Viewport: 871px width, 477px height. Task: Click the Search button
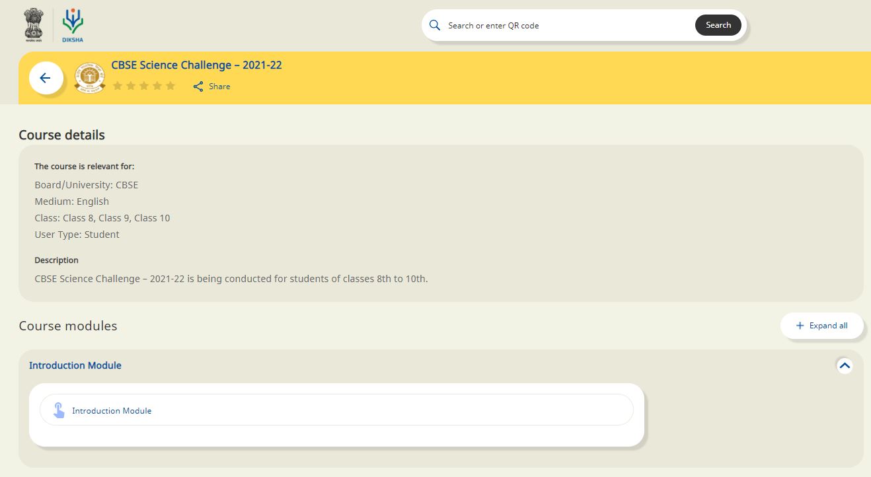(x=718, y=24)
